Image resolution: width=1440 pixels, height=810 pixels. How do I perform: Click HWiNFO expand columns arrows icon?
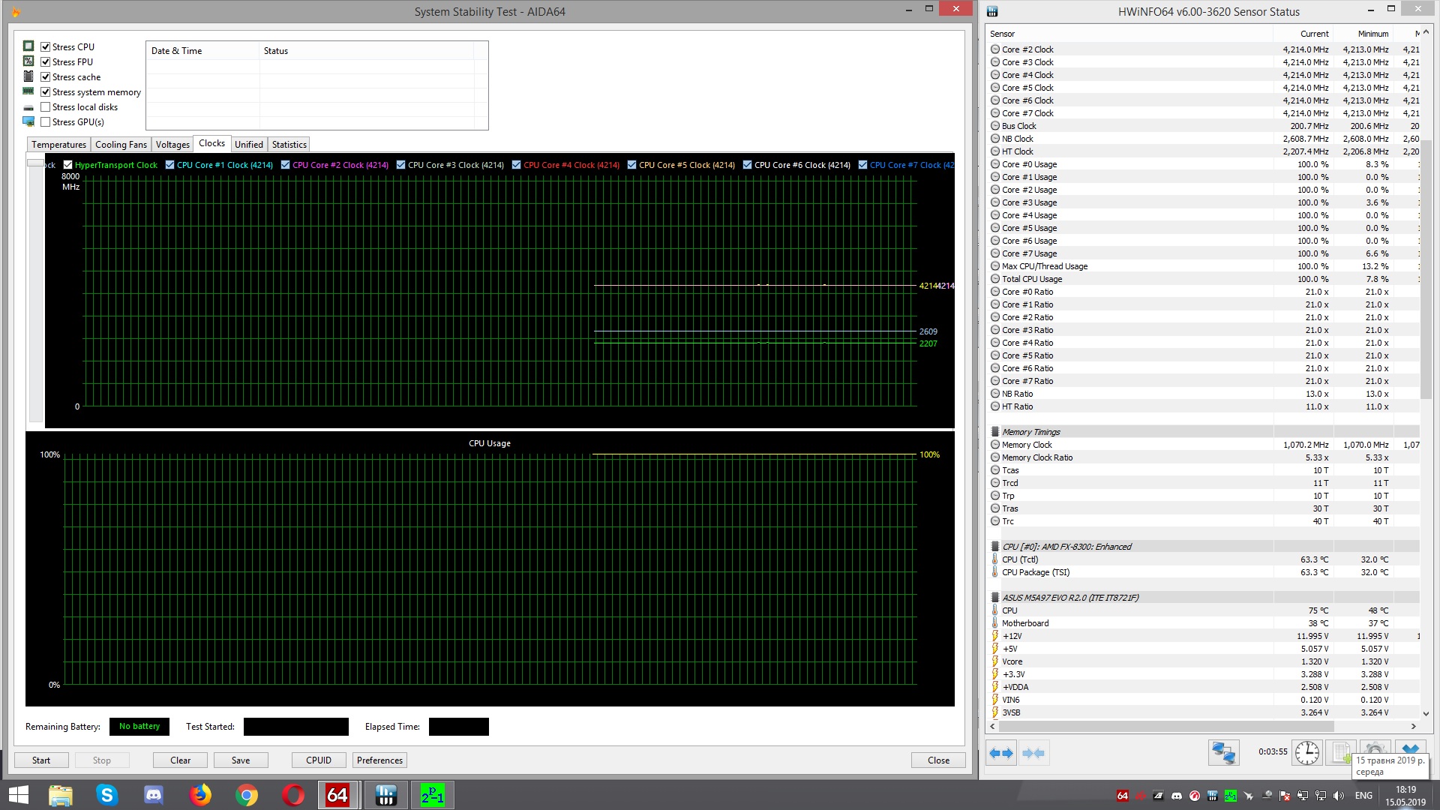click(x=1000, y=753)
